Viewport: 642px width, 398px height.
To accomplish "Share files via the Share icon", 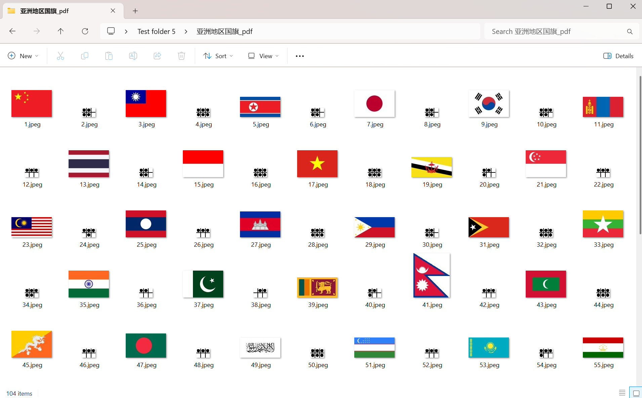I will coord(157,56).
